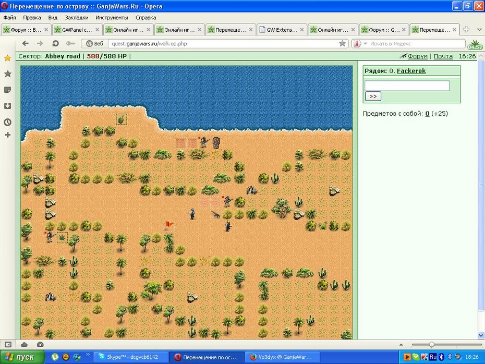The image size is (485, 364).
Task: Click the scrollbar down arrow
Action: click(x=481, y=335)
